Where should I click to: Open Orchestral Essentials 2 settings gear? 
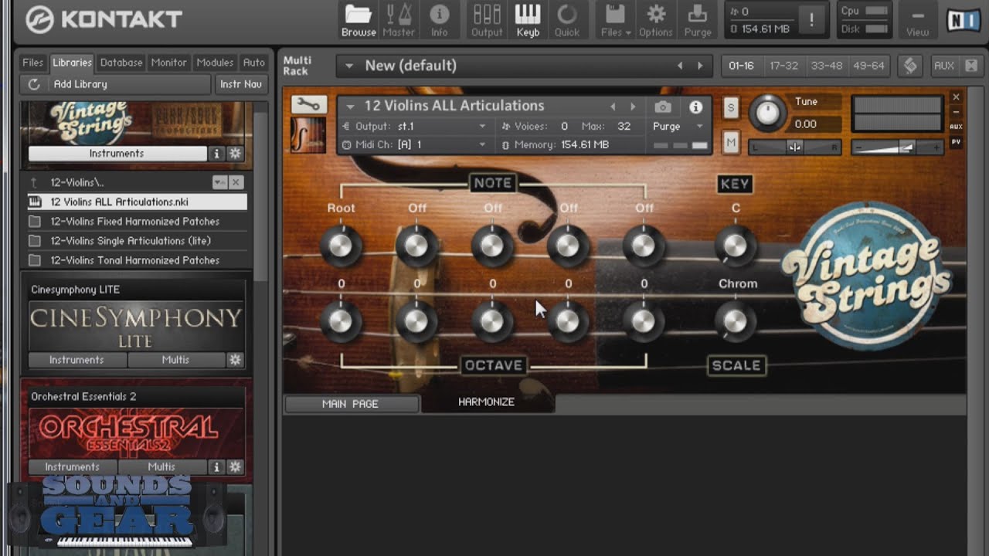coord(235,466)
